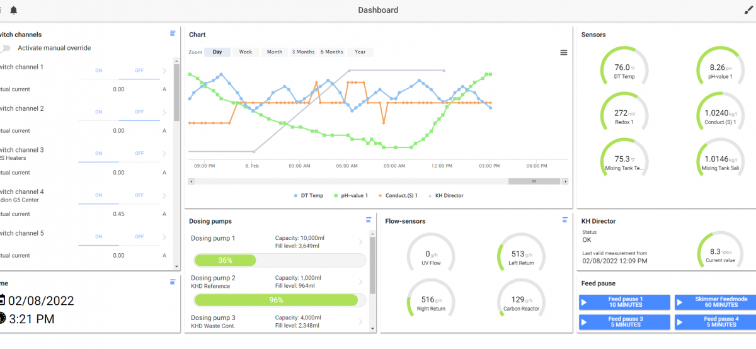Open the Dosing pumps panel menu icon

pyautogui.click(x=369, y=220)
